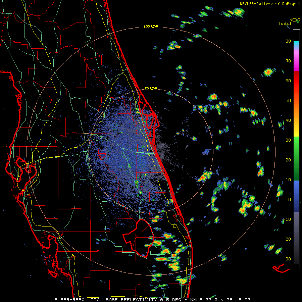
Task: Click the -20 value on the dBZ scale
Action: pos(287,239)
